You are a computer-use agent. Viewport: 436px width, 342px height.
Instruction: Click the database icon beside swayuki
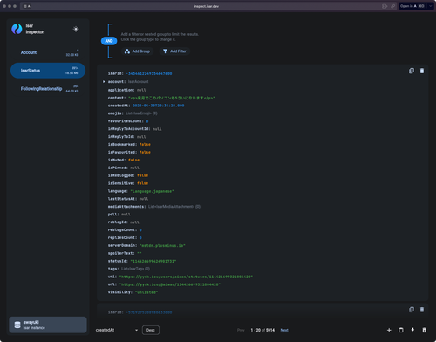point(17,325)
